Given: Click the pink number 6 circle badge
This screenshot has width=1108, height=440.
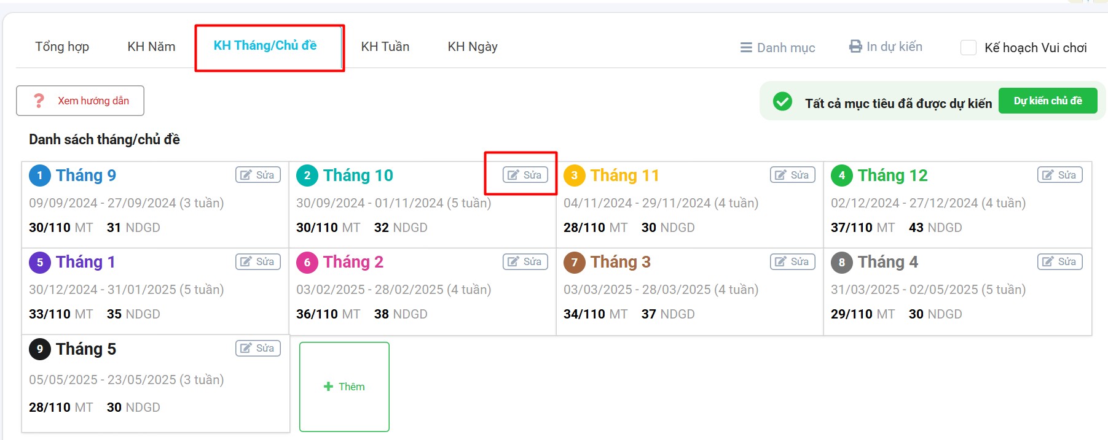Looking at the screenshot, I should coord(307,263).
